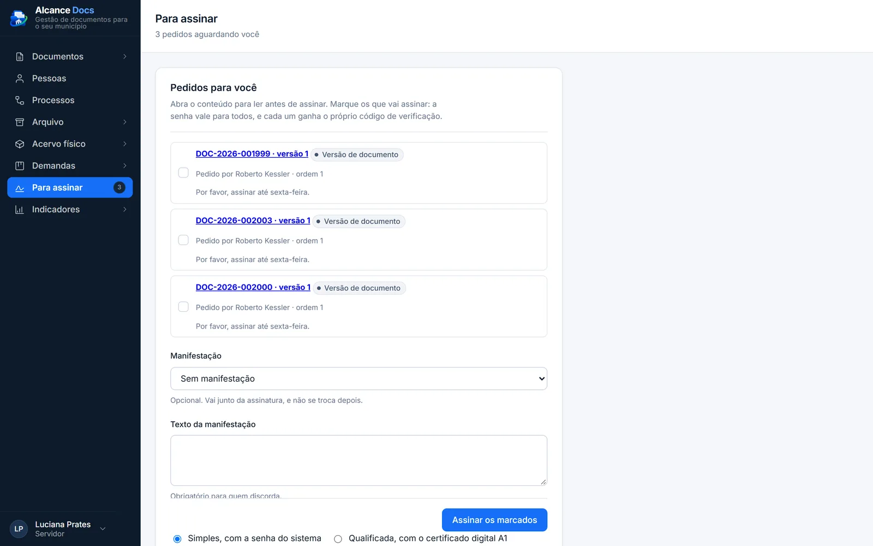Screen dimensions: 873x546
Task: Open the Manifestação dropdown
Action: (x=358, y=378)
